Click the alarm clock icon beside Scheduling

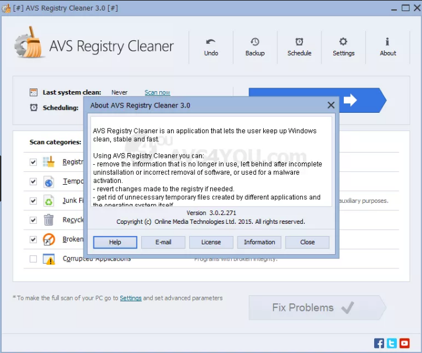(34, 108)
